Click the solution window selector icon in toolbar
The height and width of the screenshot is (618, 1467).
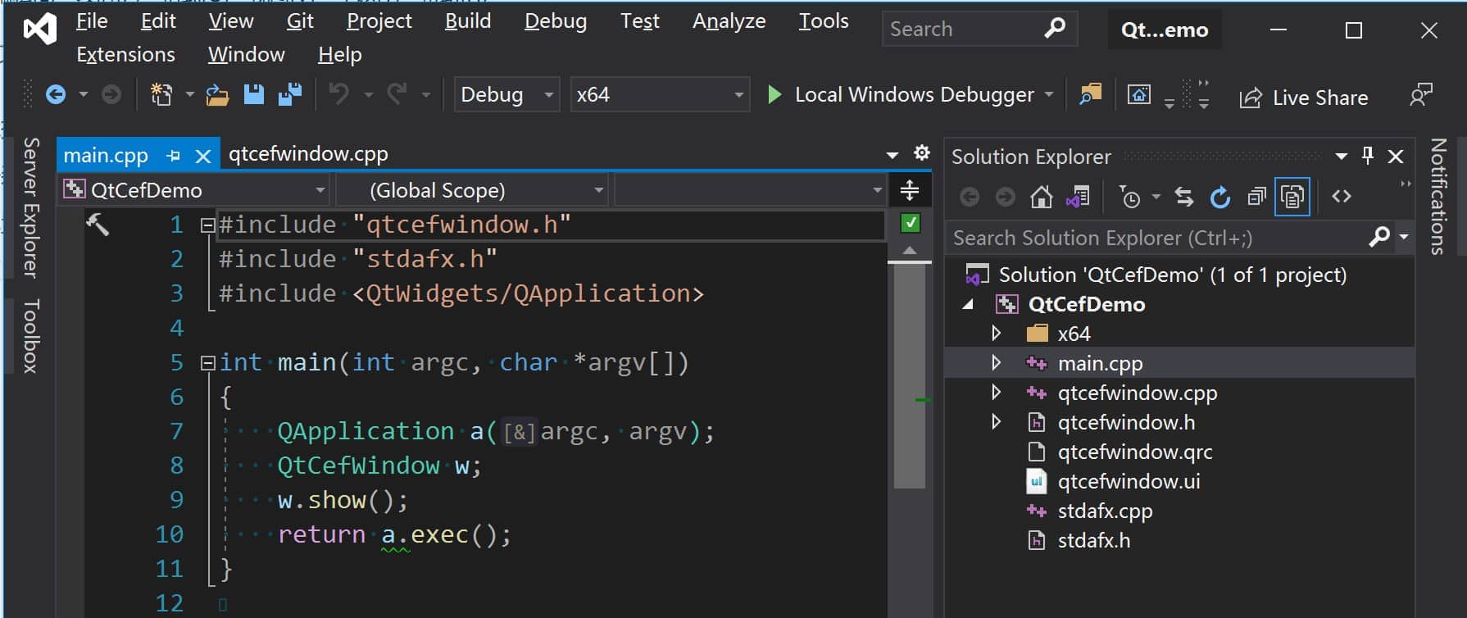pyautogui.click(x=1139, y=94)
